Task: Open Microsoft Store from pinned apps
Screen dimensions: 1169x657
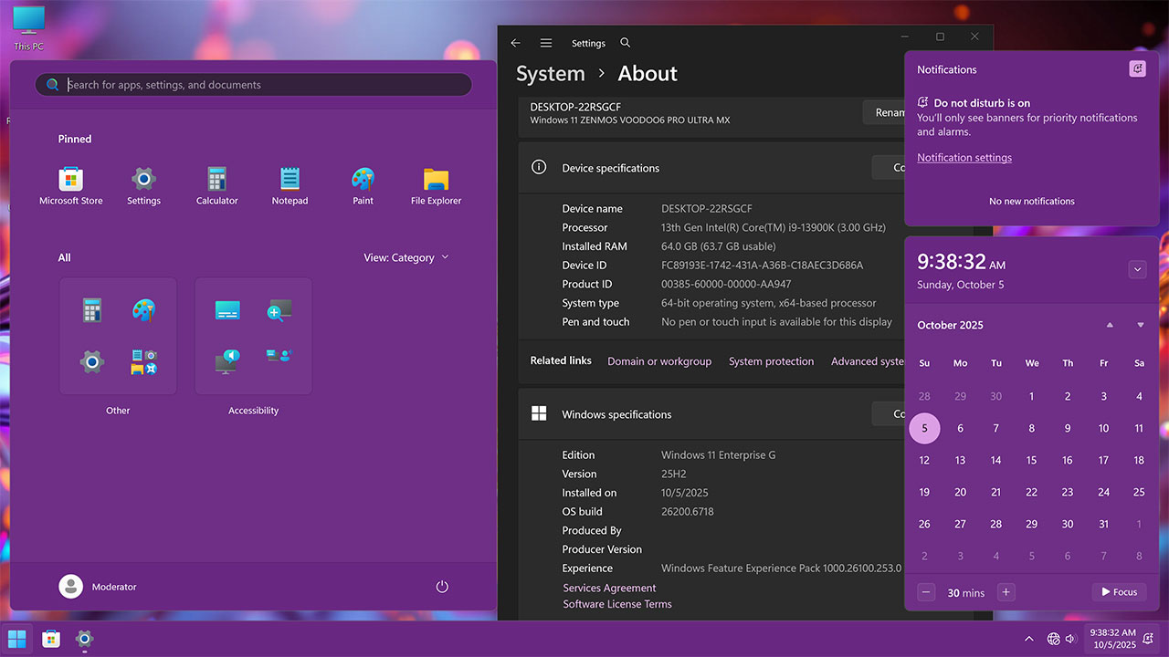Action: (71, 186)
